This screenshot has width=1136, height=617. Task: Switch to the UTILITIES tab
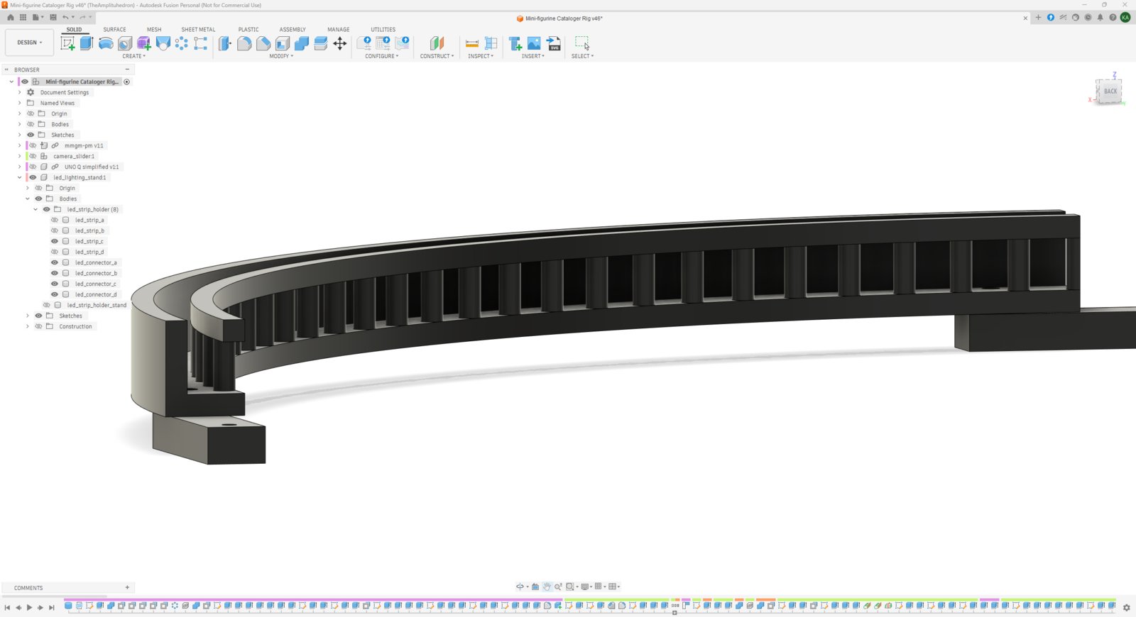[x=383, y=30]
